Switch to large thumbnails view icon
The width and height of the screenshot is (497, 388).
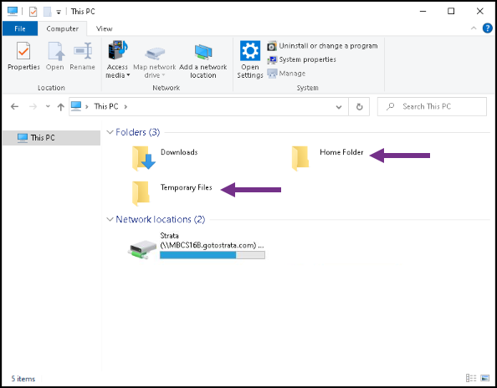coord(485,378)
